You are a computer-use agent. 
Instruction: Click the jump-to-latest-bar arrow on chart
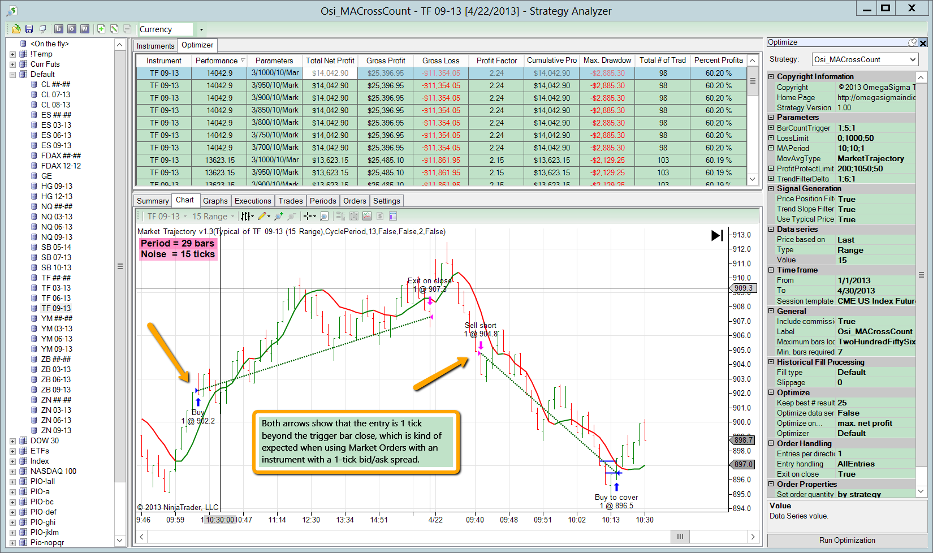717,235
